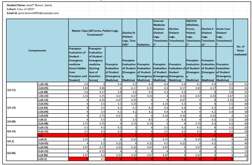Select the score-hidden Preceptor Evaluation subheader

click(x=78, y=64)
